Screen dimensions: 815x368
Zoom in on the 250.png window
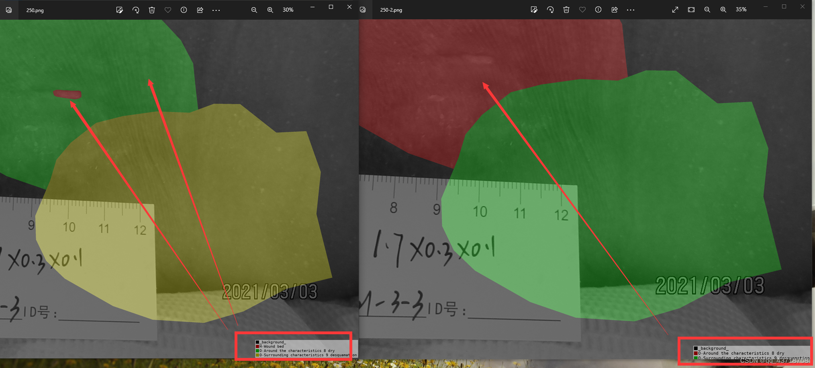270,10
